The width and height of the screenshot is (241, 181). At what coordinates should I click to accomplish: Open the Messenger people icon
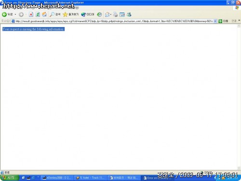coord(129,14)
